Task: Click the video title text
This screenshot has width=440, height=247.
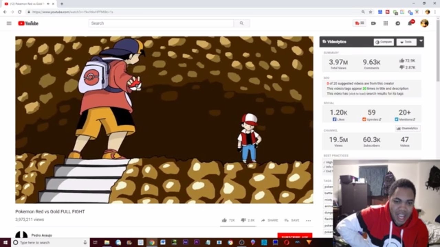Action: coord(50,212)
